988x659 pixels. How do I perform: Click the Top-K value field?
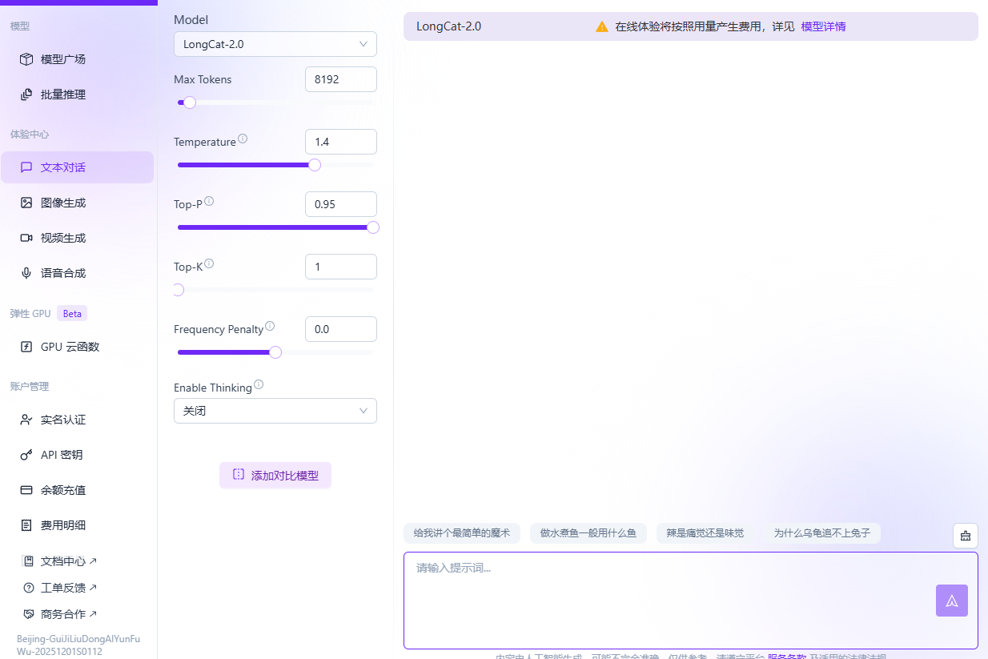point(341,267)
